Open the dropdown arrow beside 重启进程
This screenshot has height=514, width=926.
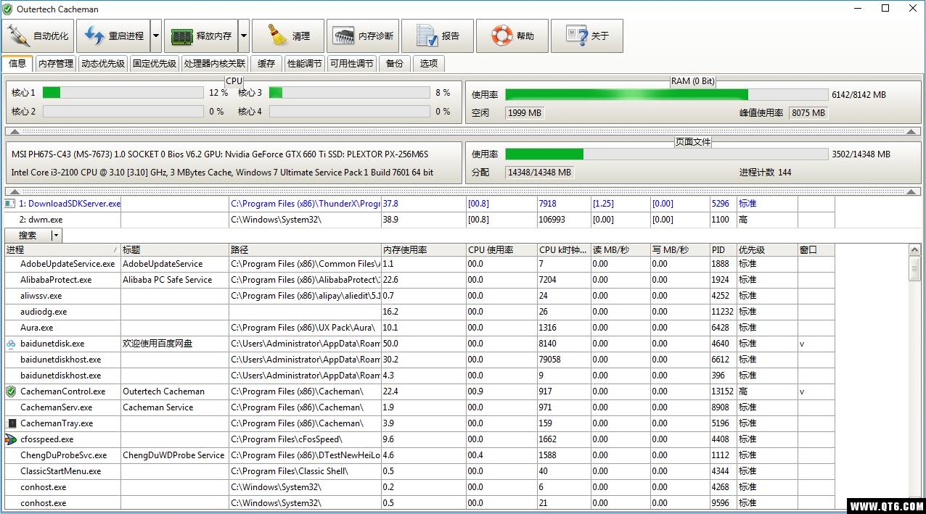[156, 36]
